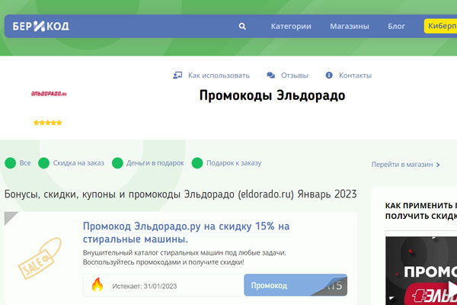
Task: Select the Все filter circle
Action: coord(11,163)
